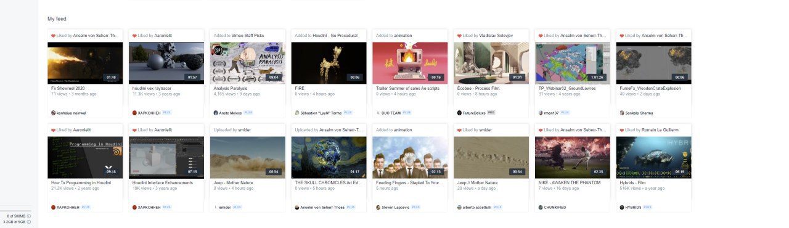Open the Vimeo Staff Picks link
Viewport: 789px width, 228px height.
click(248, 36)
